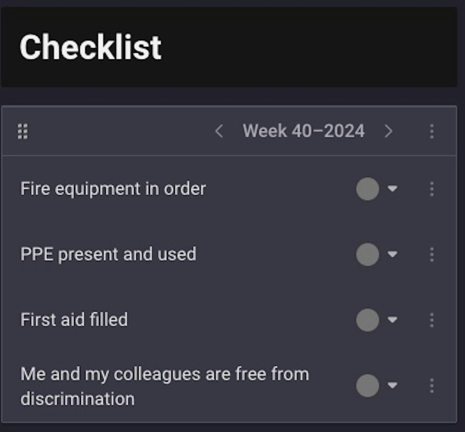This screenshot has width=465, height=432.
Task: Toggle status circle for PPE present and used
Action: tap(368, 254)
